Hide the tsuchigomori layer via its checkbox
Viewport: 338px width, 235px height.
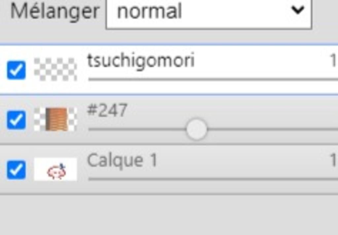point(16,70)
